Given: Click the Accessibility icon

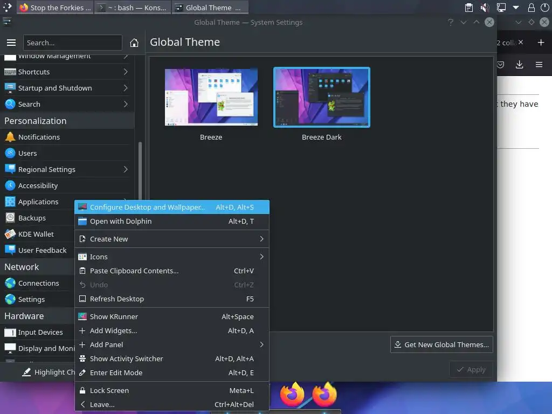Looking at the screenshot, I should click(x=10, y=185).
